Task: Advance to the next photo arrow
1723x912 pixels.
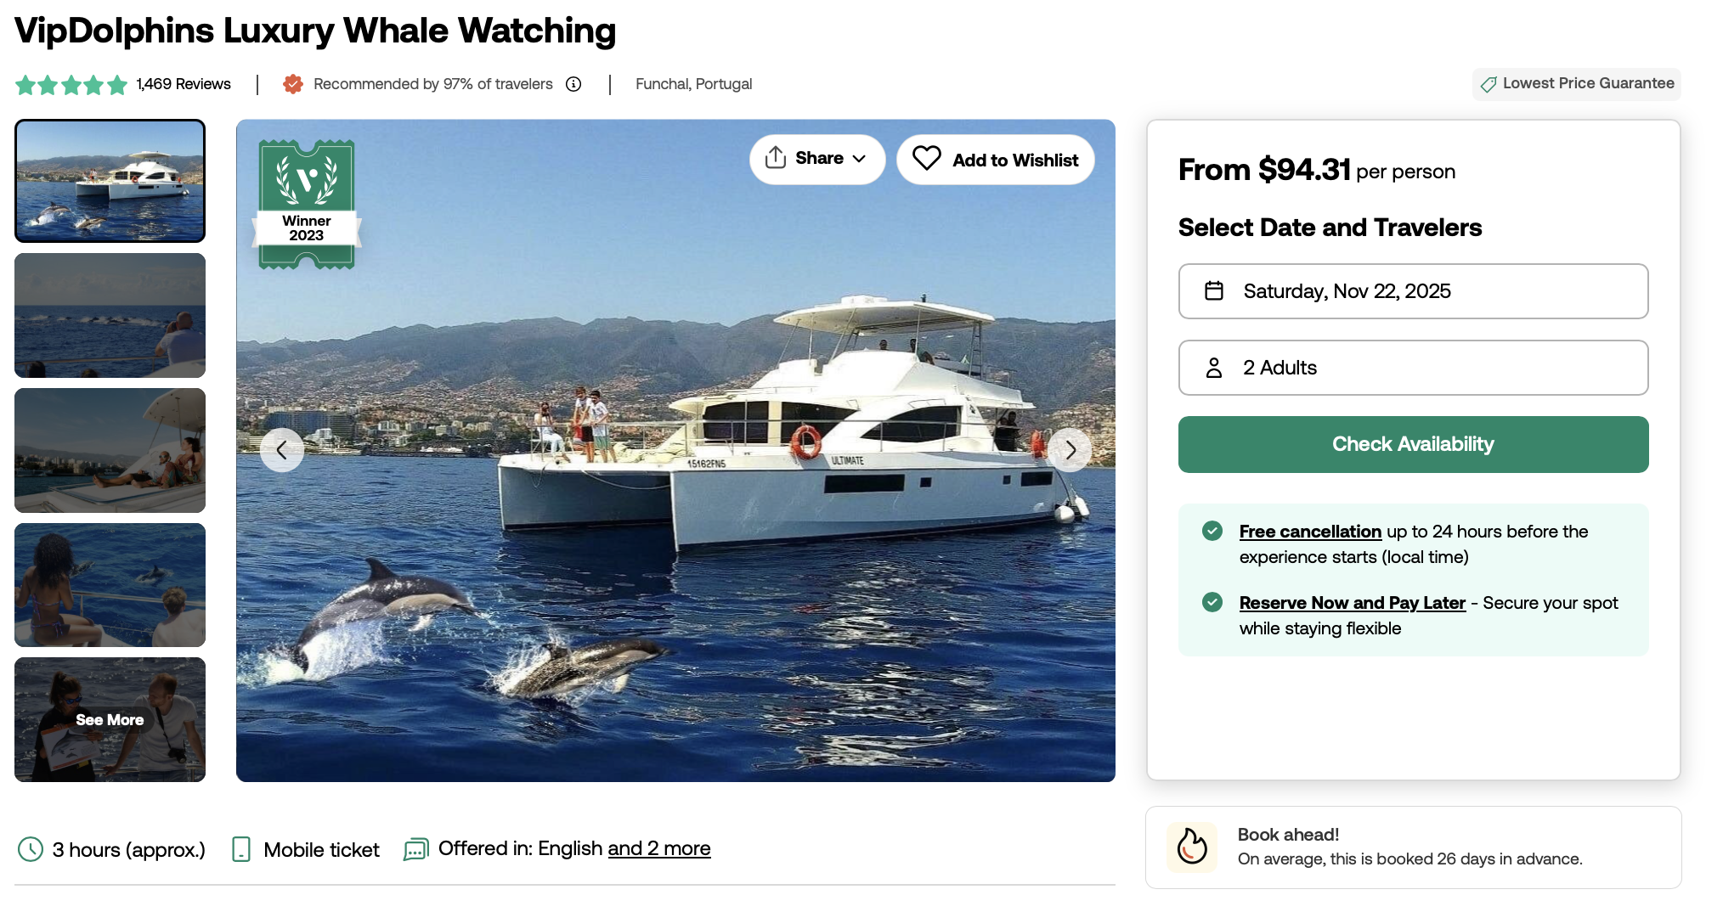Action: point(1071,450)
